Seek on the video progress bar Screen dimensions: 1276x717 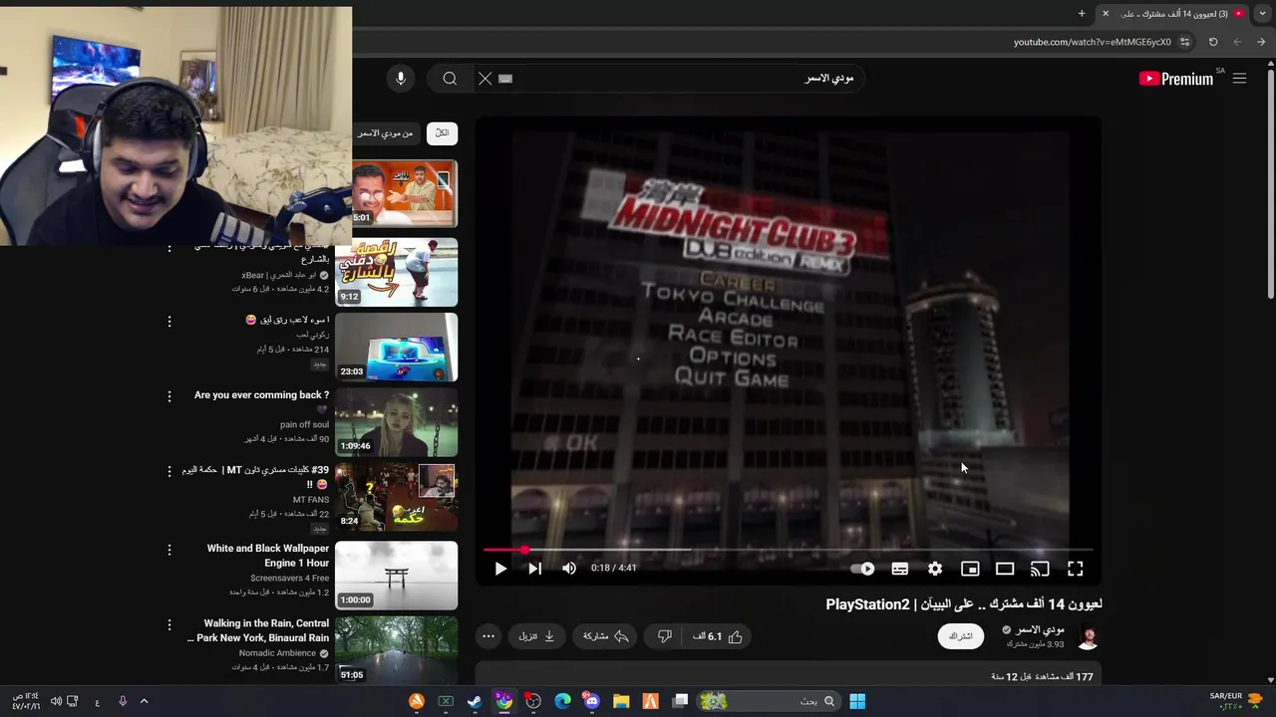(x=788, y=549)
